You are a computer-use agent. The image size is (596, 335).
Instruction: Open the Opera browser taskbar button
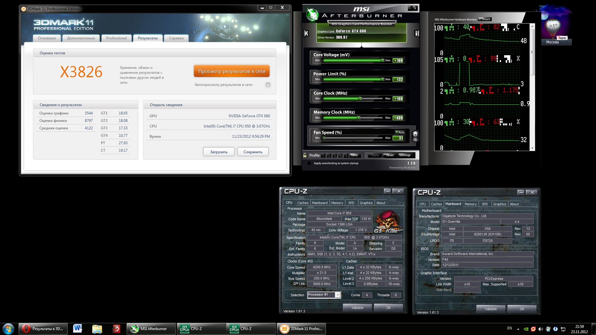[x=43, y=329]
